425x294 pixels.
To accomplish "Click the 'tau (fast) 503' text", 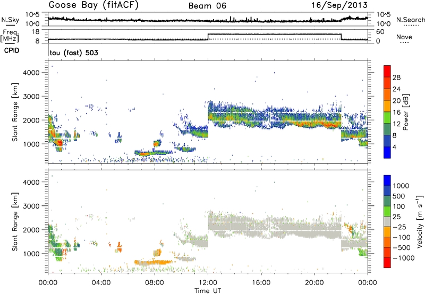I will pyautogui.click(x=74, y=53).
